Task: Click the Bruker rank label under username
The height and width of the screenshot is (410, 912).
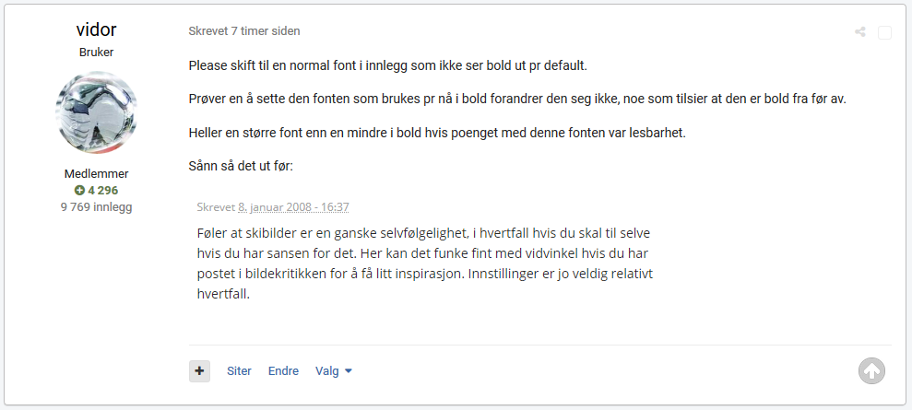Action: [x=97, y=53]
